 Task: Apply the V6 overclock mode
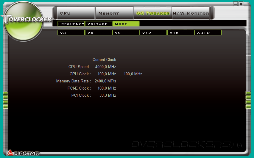(x=99, y=33)
